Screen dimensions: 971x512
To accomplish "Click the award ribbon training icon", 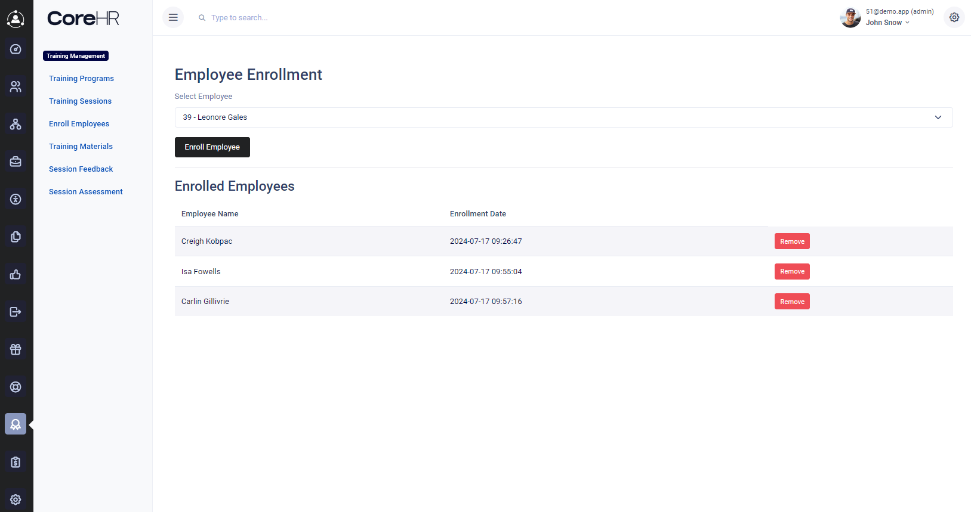I will (16, 424).
